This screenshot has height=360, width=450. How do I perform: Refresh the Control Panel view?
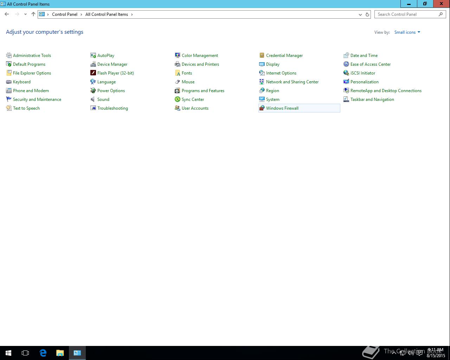click(367, 14)
